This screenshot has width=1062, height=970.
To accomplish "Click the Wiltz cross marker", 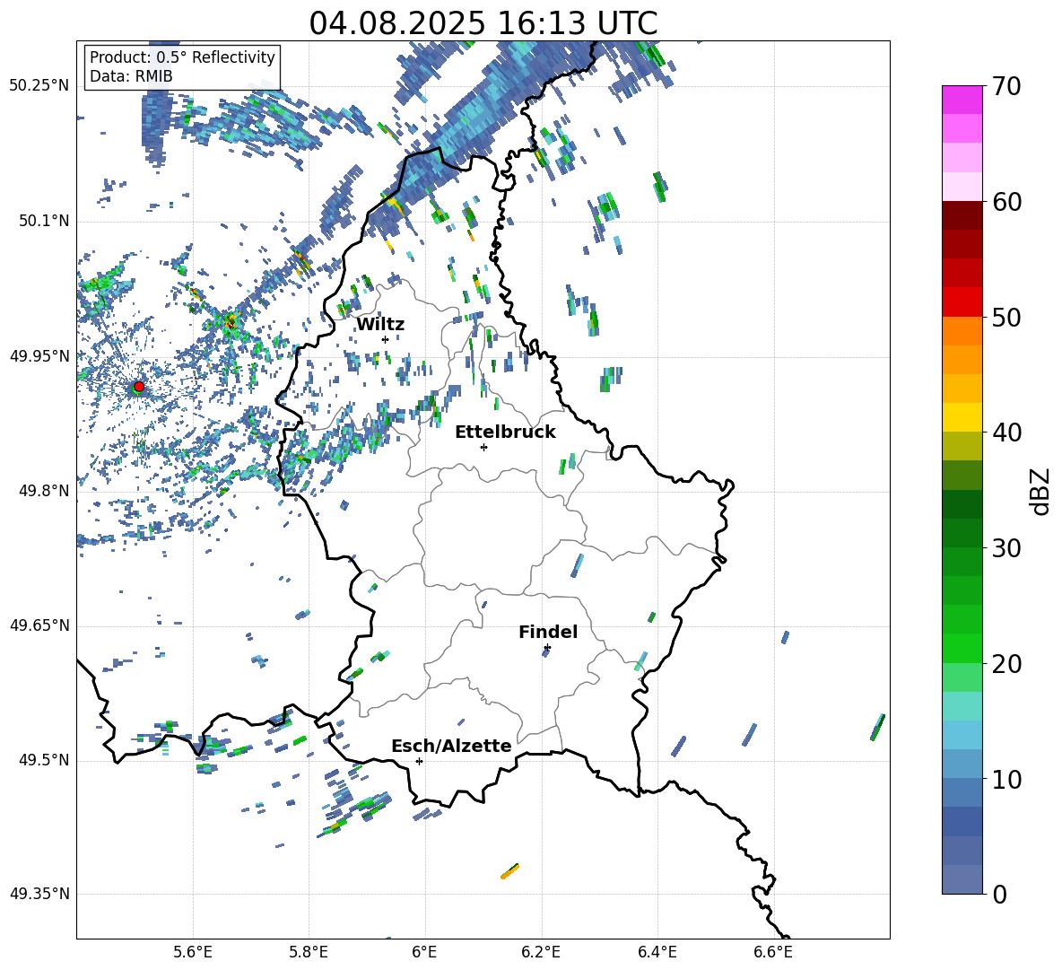I will coord(385,339).
